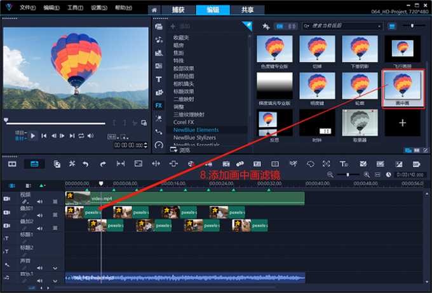Click the preview scrubber handle

[6, 120]
